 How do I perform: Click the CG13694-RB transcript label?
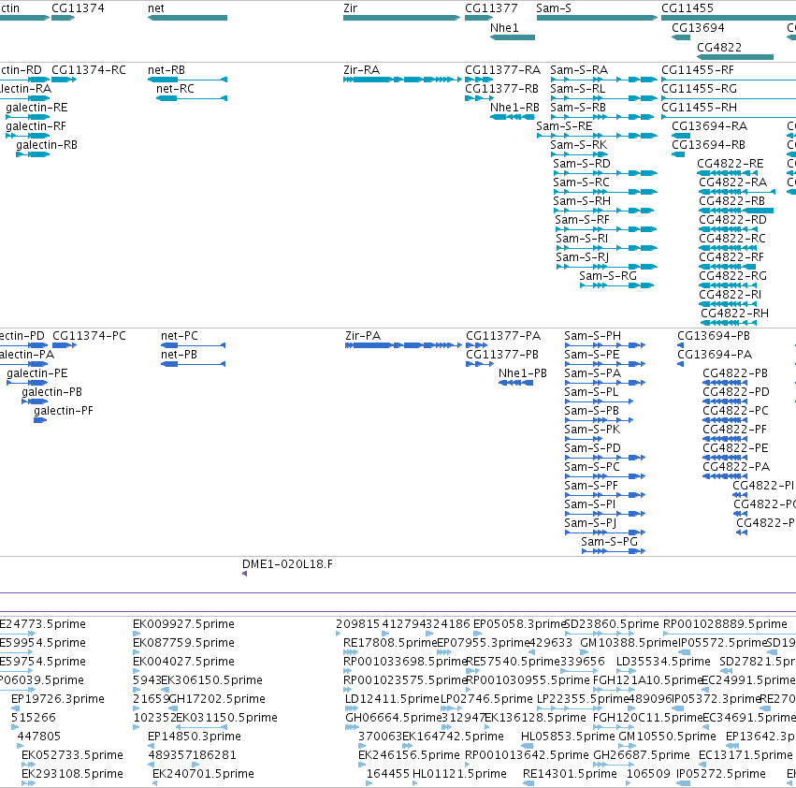pyautogui.click(x=708, y=145)
